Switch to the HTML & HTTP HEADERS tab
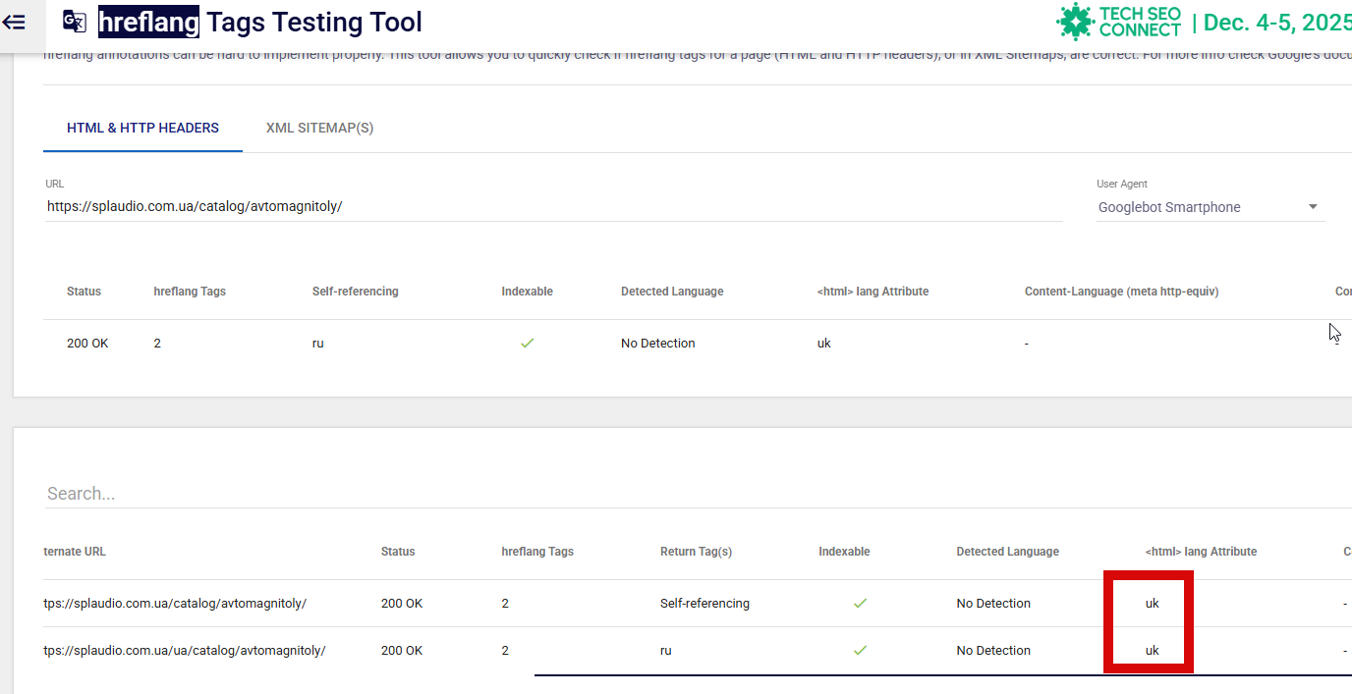1352x694 pixels. click(x=142, y=128)
